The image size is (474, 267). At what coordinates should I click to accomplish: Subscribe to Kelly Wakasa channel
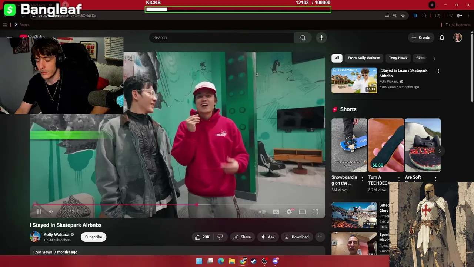click(x=93, y=237)
